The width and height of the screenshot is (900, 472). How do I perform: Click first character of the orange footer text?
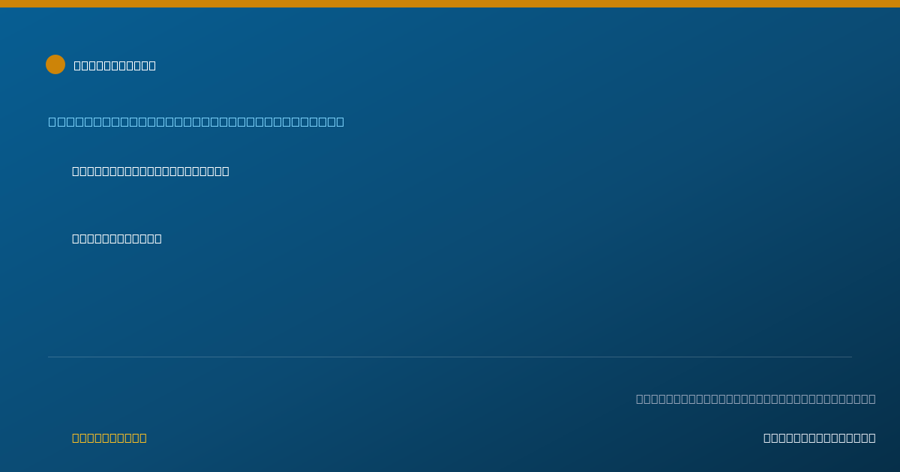click(x=76, y=438)
